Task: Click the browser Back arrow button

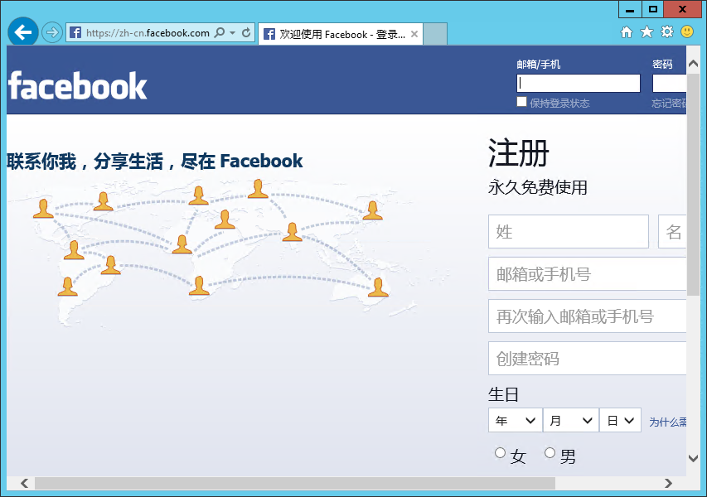Action: (x=22, y=32)
